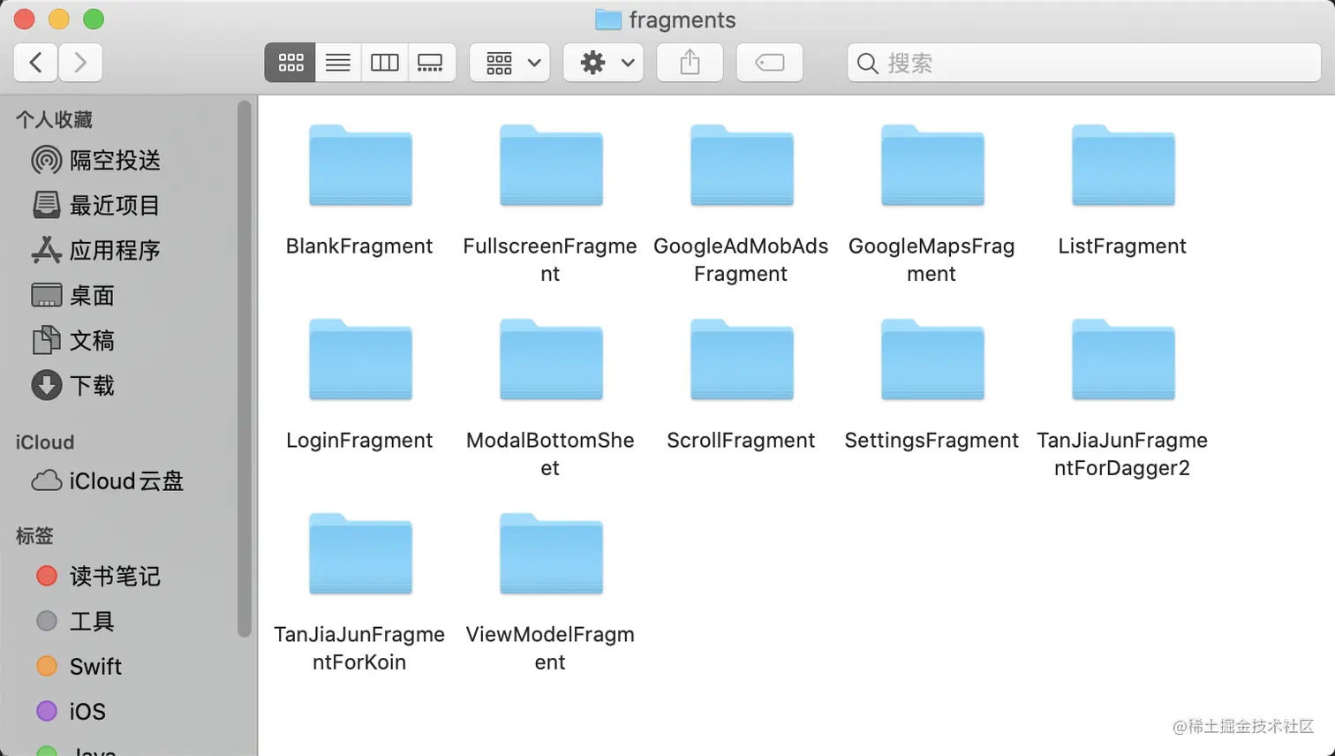Screen dimensions: 1335x756
Task: Click the Tags icon in the toolbar
Action: (769, 62)
